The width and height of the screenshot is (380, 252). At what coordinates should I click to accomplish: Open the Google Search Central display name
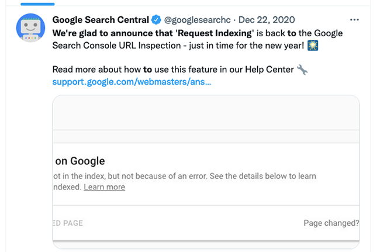(101, 20)
